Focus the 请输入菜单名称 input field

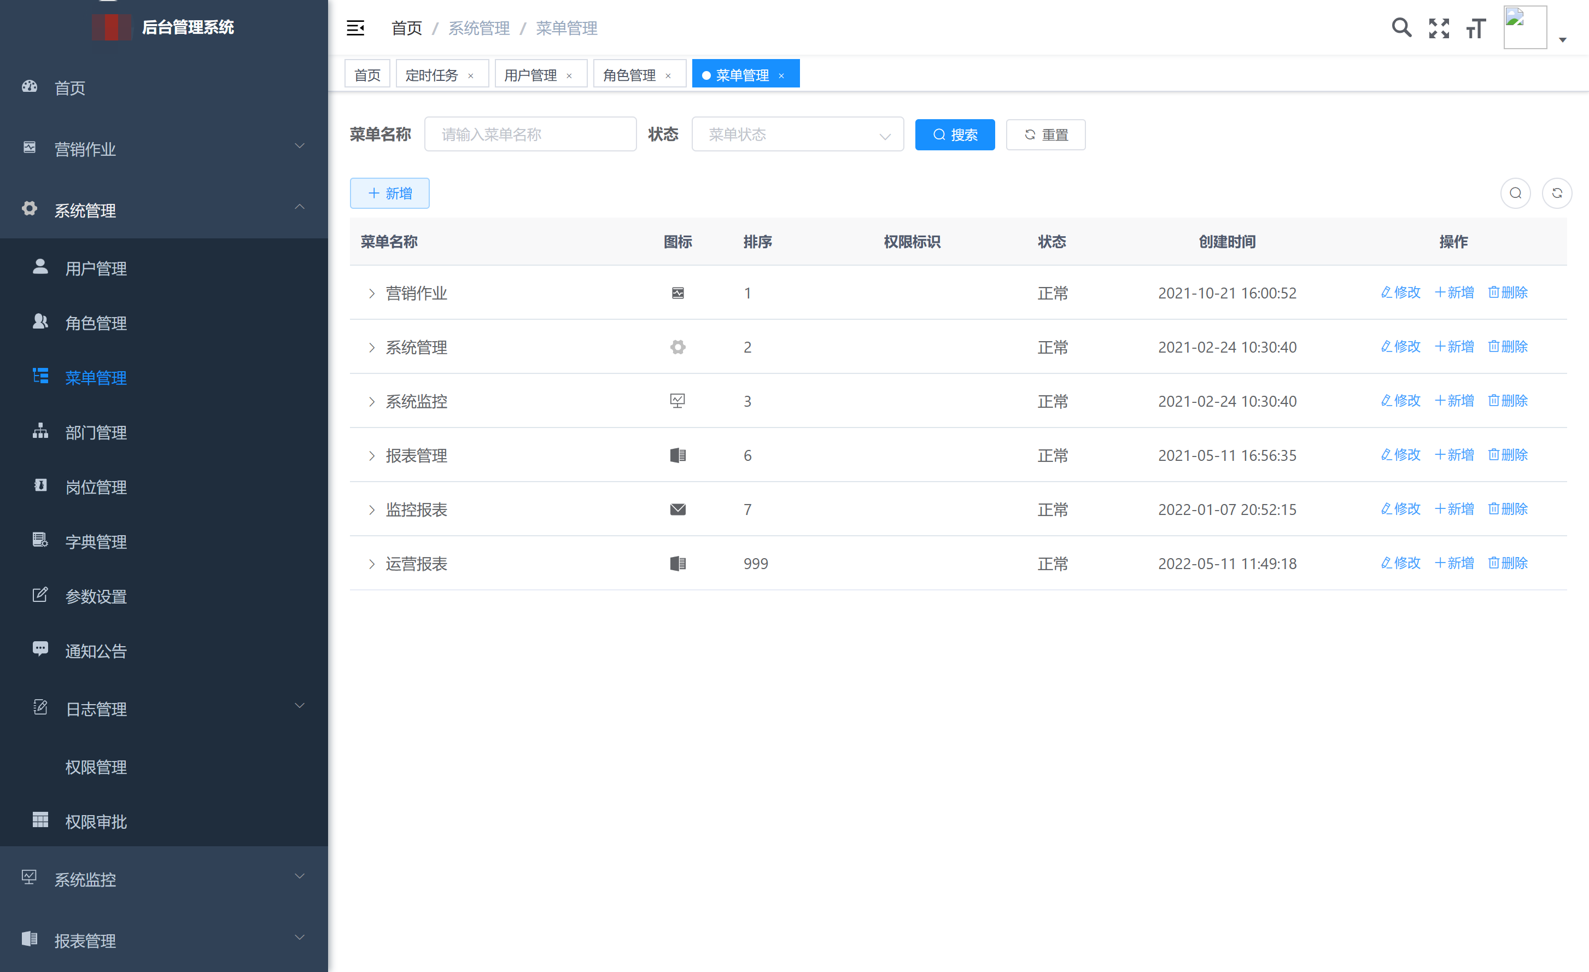(530, 134)
